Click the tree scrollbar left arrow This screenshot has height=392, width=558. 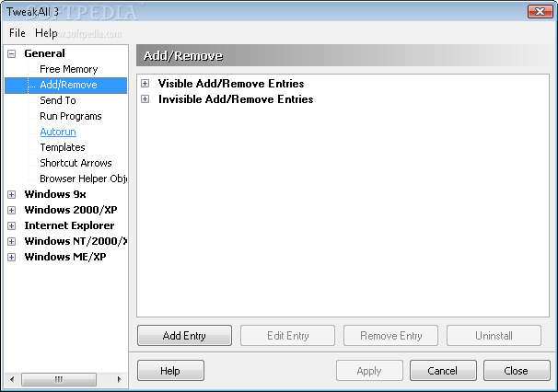12,379
